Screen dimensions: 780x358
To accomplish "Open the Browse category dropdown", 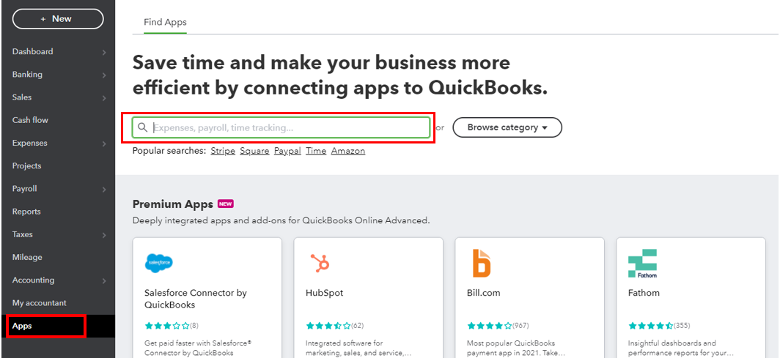I will pyautogui.click(x=507, y=127).
